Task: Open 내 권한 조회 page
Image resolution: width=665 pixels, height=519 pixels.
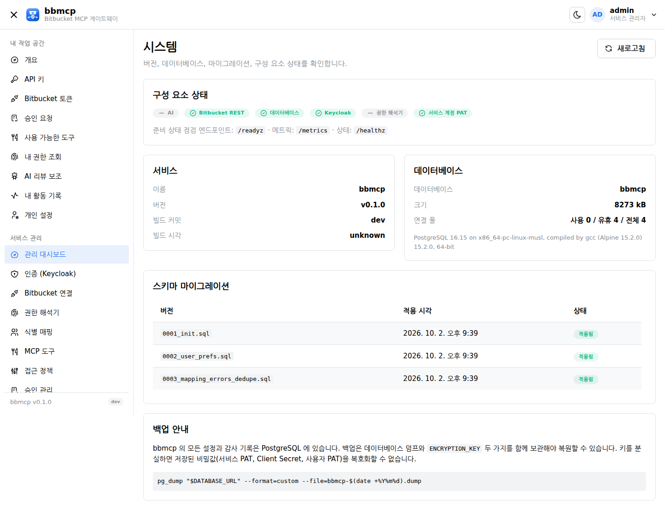Action: coord(66,157)
